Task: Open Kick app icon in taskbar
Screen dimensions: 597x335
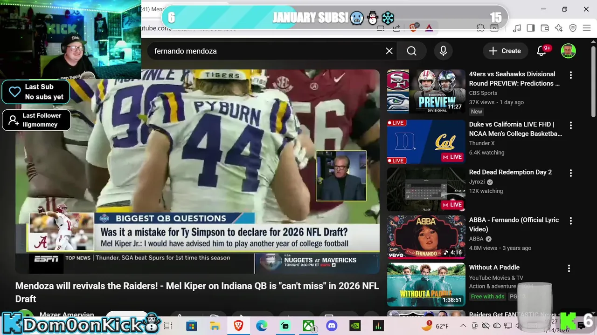Action: [x=285, y=326]
